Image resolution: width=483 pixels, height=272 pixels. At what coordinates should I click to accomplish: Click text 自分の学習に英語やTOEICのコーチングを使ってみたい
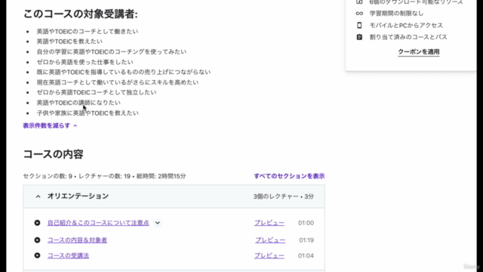tap(112, 51)
